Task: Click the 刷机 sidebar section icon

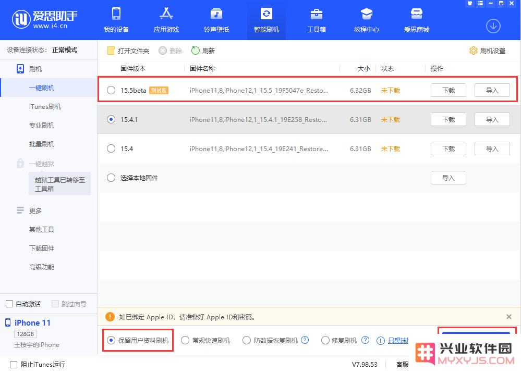Action: (20, 69)
